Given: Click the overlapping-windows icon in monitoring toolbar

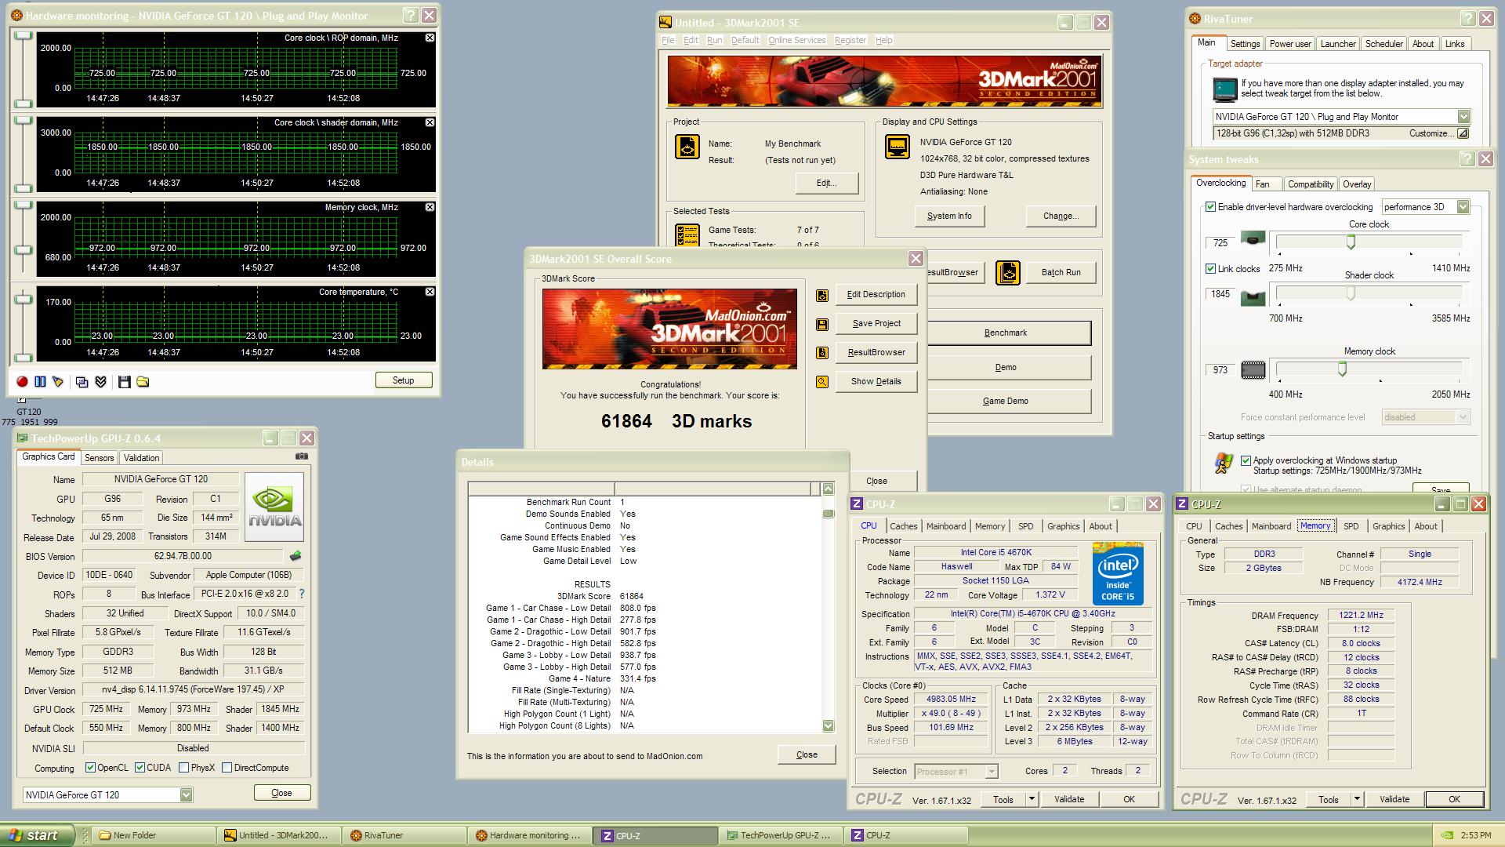Looking at the screenshot, I should 82,382.
